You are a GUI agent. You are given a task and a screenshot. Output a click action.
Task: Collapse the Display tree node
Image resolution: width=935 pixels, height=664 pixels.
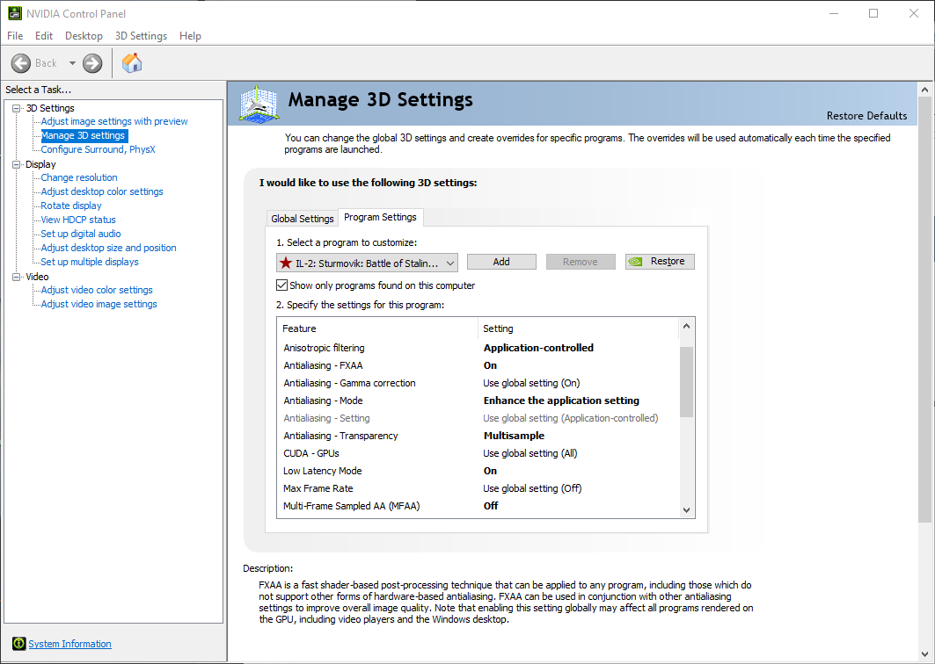pos(17,164)
